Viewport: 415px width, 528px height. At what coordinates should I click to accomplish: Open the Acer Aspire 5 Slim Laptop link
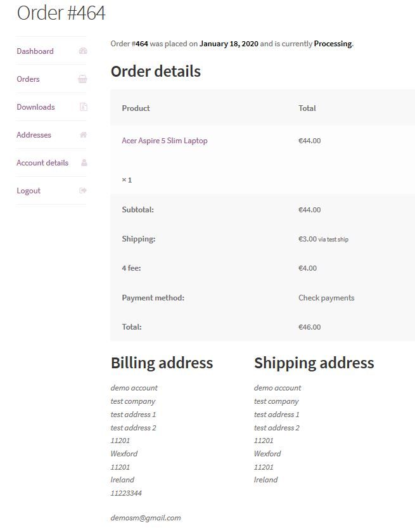[x=164, y=141]
